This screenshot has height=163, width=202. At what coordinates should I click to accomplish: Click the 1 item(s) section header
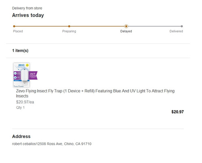pos(20,50)
